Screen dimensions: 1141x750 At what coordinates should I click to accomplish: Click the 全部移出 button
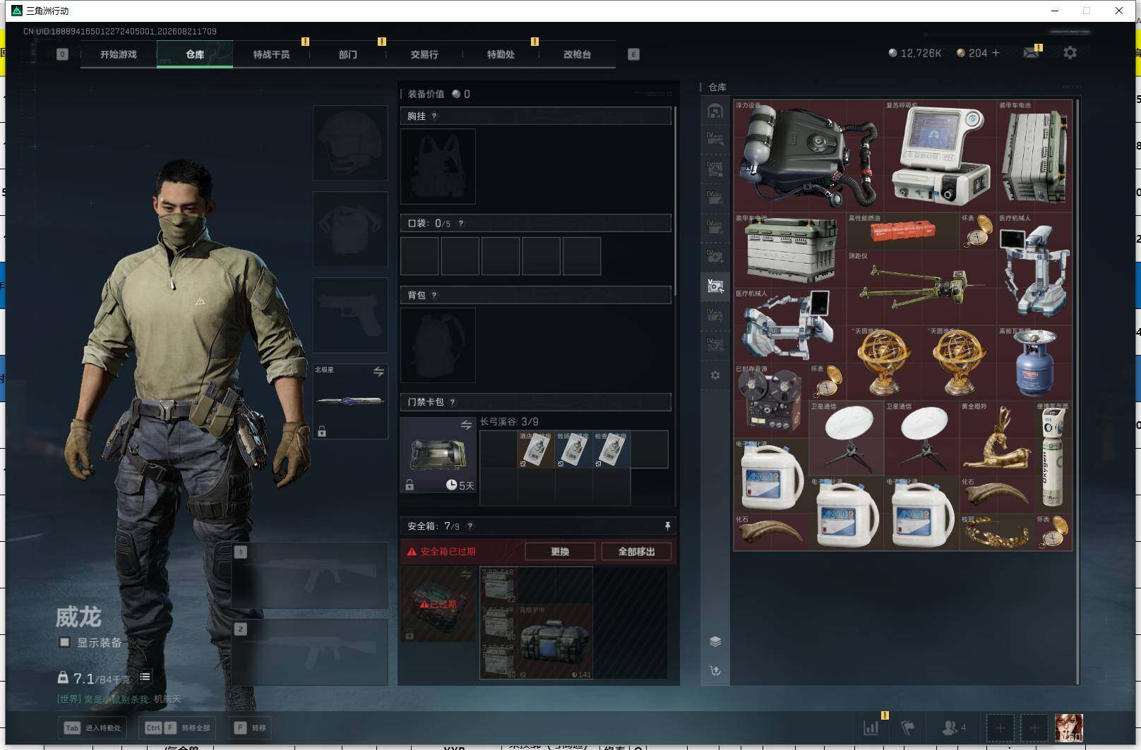pyautogui.click(x=636, y=552)
